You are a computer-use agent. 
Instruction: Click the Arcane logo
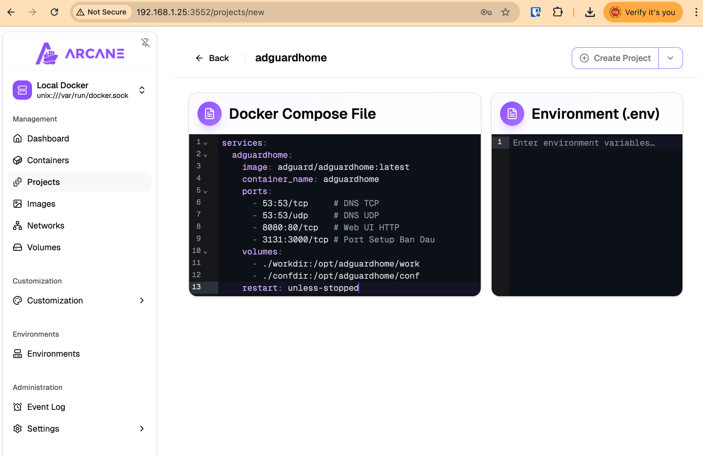point(80,53)
